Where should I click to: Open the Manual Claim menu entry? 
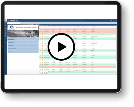tap(23, 42)
